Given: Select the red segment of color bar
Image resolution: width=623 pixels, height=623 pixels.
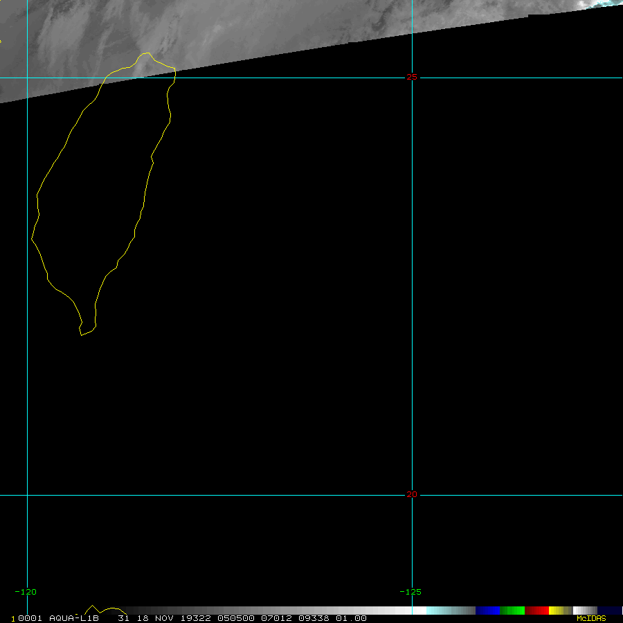Looking at the screenshot, I should [x=537, y=611].
